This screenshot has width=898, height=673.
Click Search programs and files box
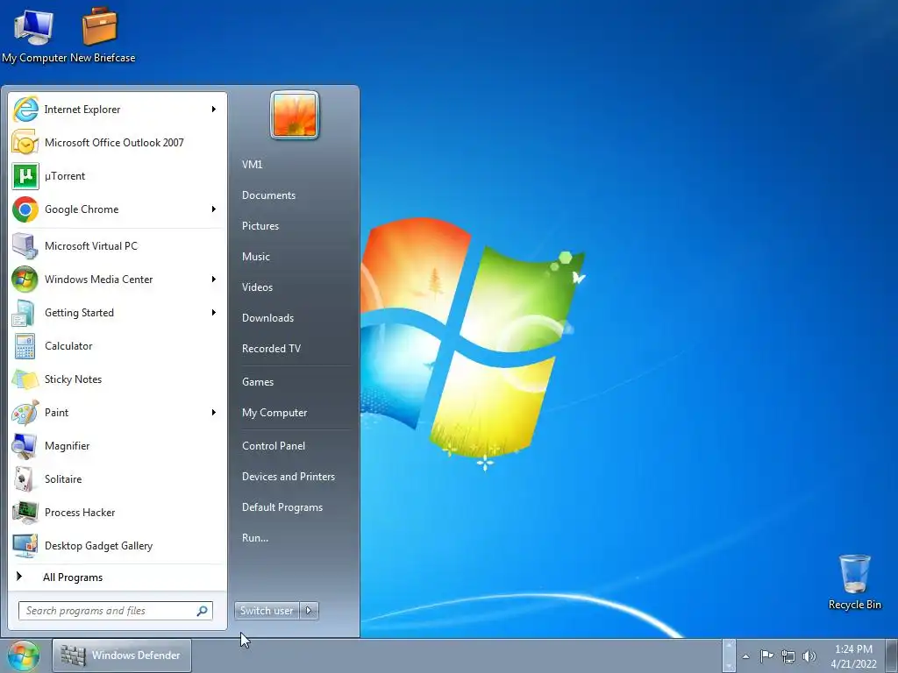coord(116,611)
